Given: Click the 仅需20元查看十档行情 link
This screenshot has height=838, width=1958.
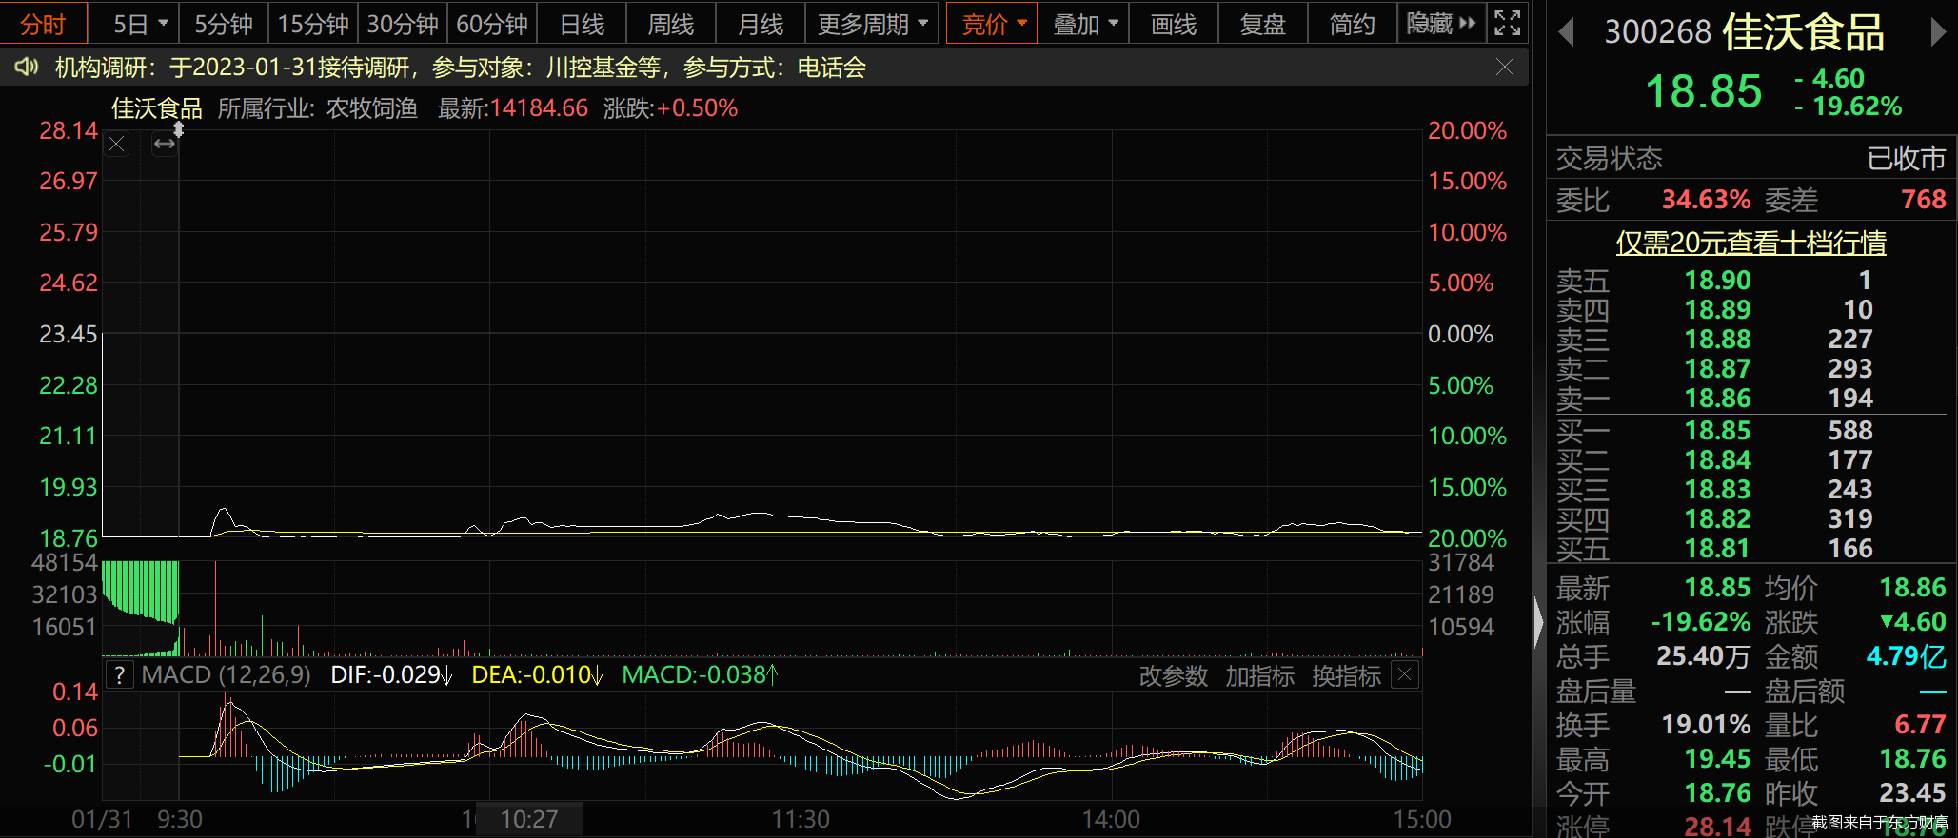Looking at the screenshot, I should pos(1750,243).
